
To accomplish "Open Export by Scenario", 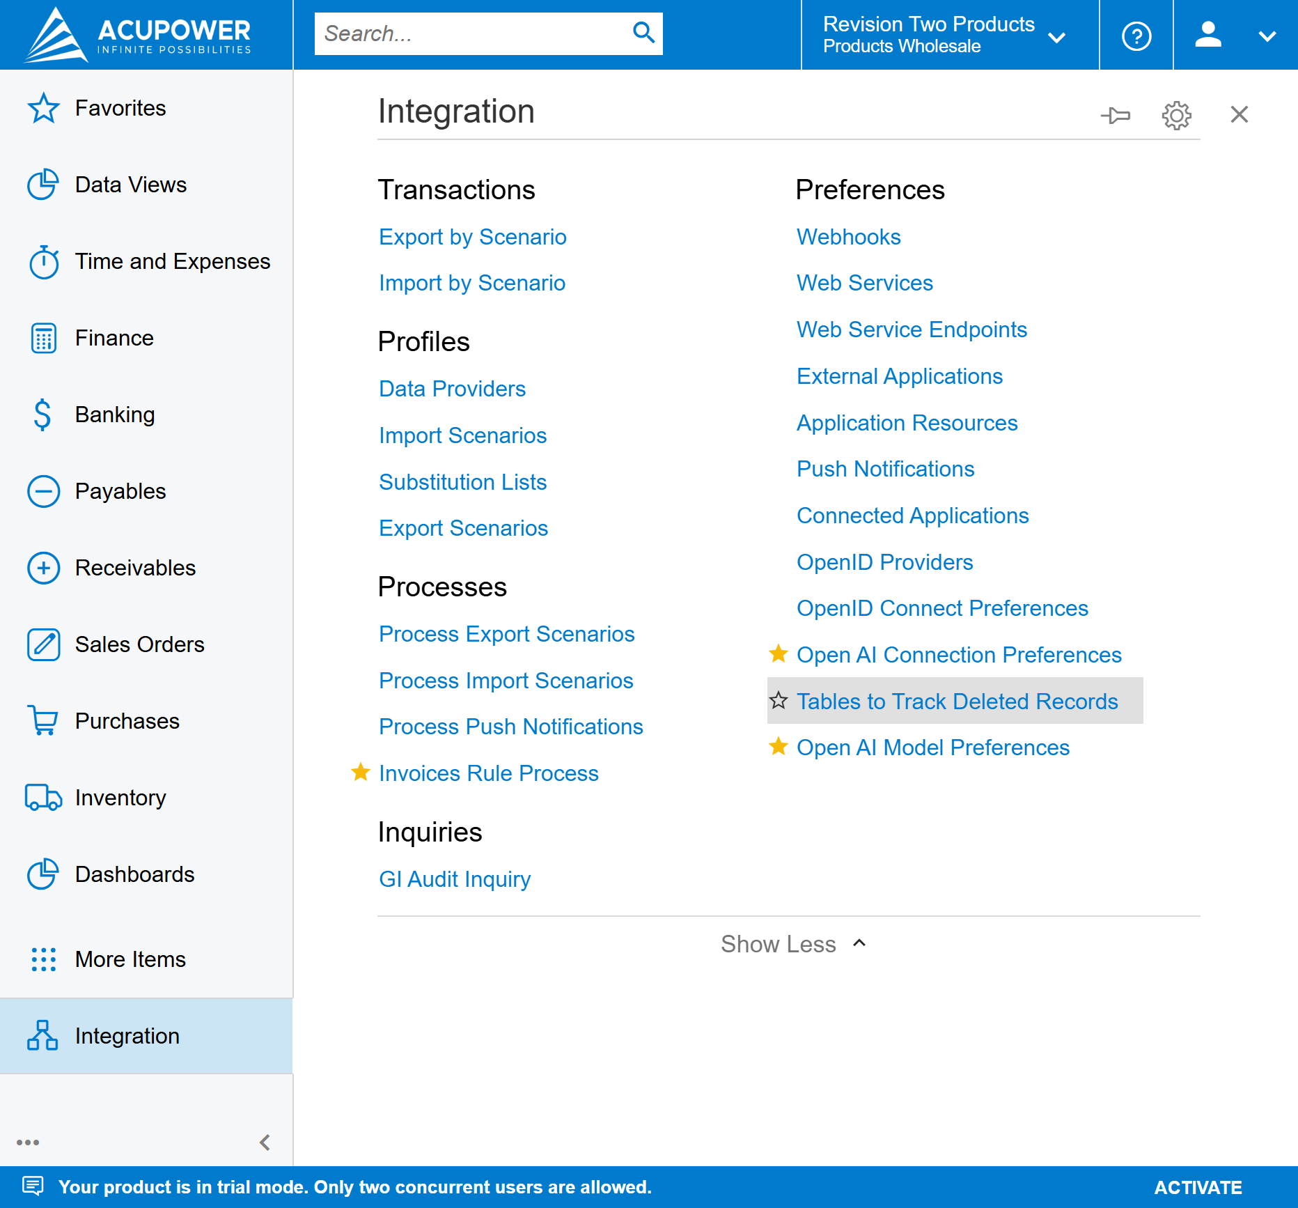I will point(473,237).
